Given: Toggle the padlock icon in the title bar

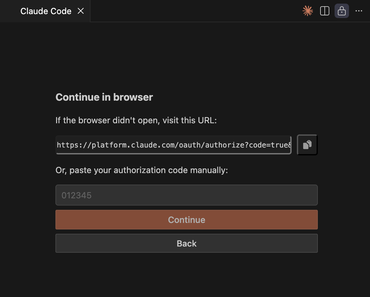Looking at the screenshot, I should [x=341, y=11].
